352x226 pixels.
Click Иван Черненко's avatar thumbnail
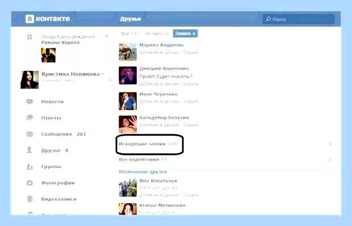[x=128, y=101]
